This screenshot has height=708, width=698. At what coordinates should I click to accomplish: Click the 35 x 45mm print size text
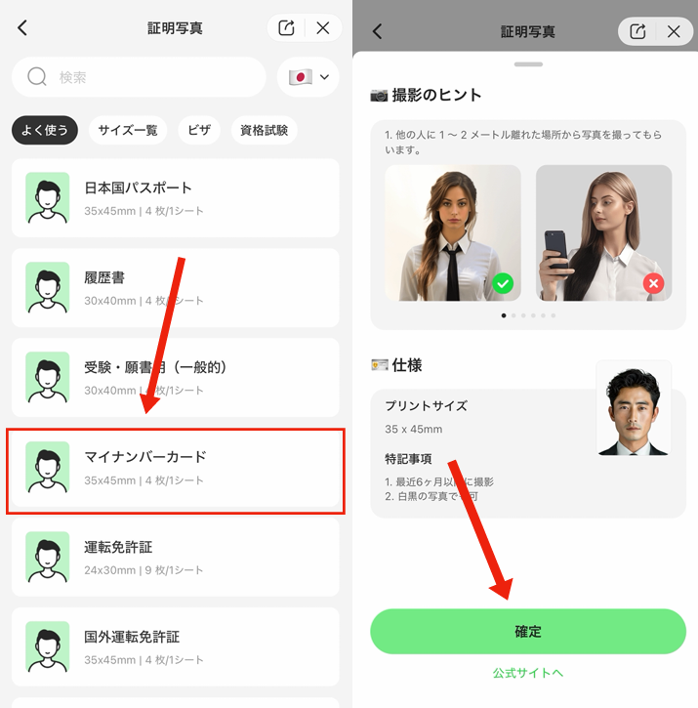[414, 429]
